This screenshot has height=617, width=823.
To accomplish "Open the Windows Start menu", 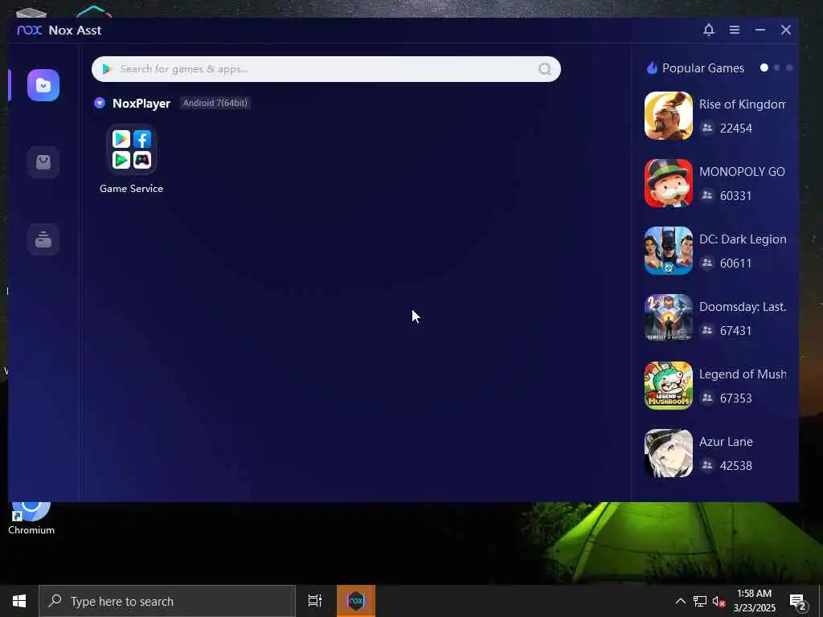I will 19,601.
